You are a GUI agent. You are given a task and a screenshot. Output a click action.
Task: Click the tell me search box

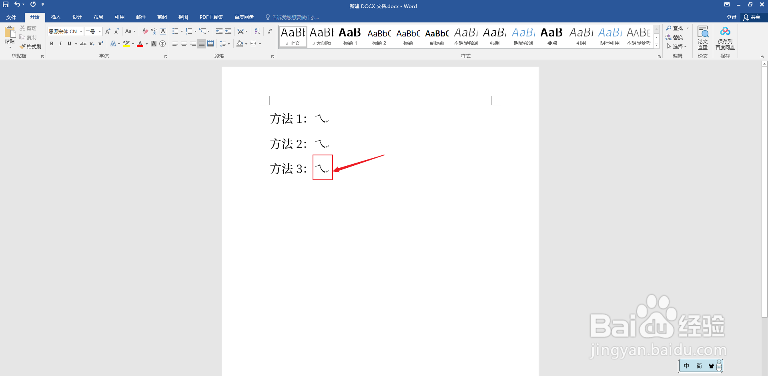[295, 17]
